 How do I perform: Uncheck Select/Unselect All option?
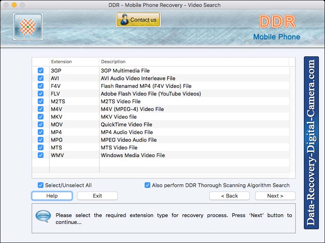[40, 185]
